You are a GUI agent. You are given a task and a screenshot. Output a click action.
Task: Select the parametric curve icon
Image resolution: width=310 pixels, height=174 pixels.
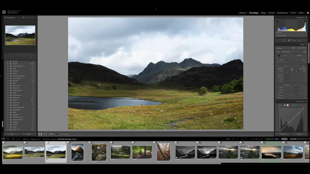tap(285, 105)
